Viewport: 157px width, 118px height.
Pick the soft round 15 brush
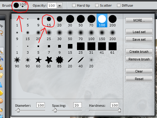[28, 34]
